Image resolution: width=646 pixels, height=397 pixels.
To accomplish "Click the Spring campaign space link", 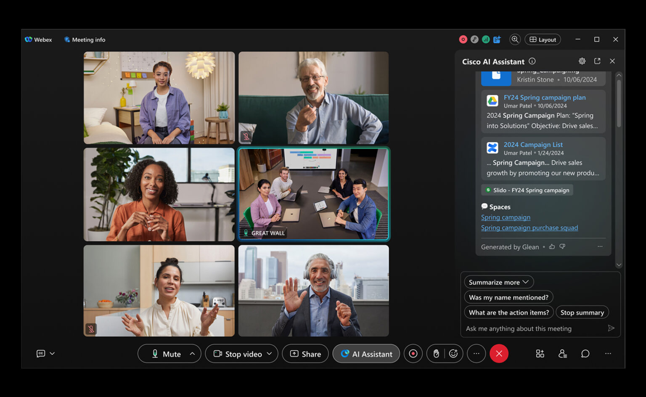I will pyautogui.click(x=506, y=217).
